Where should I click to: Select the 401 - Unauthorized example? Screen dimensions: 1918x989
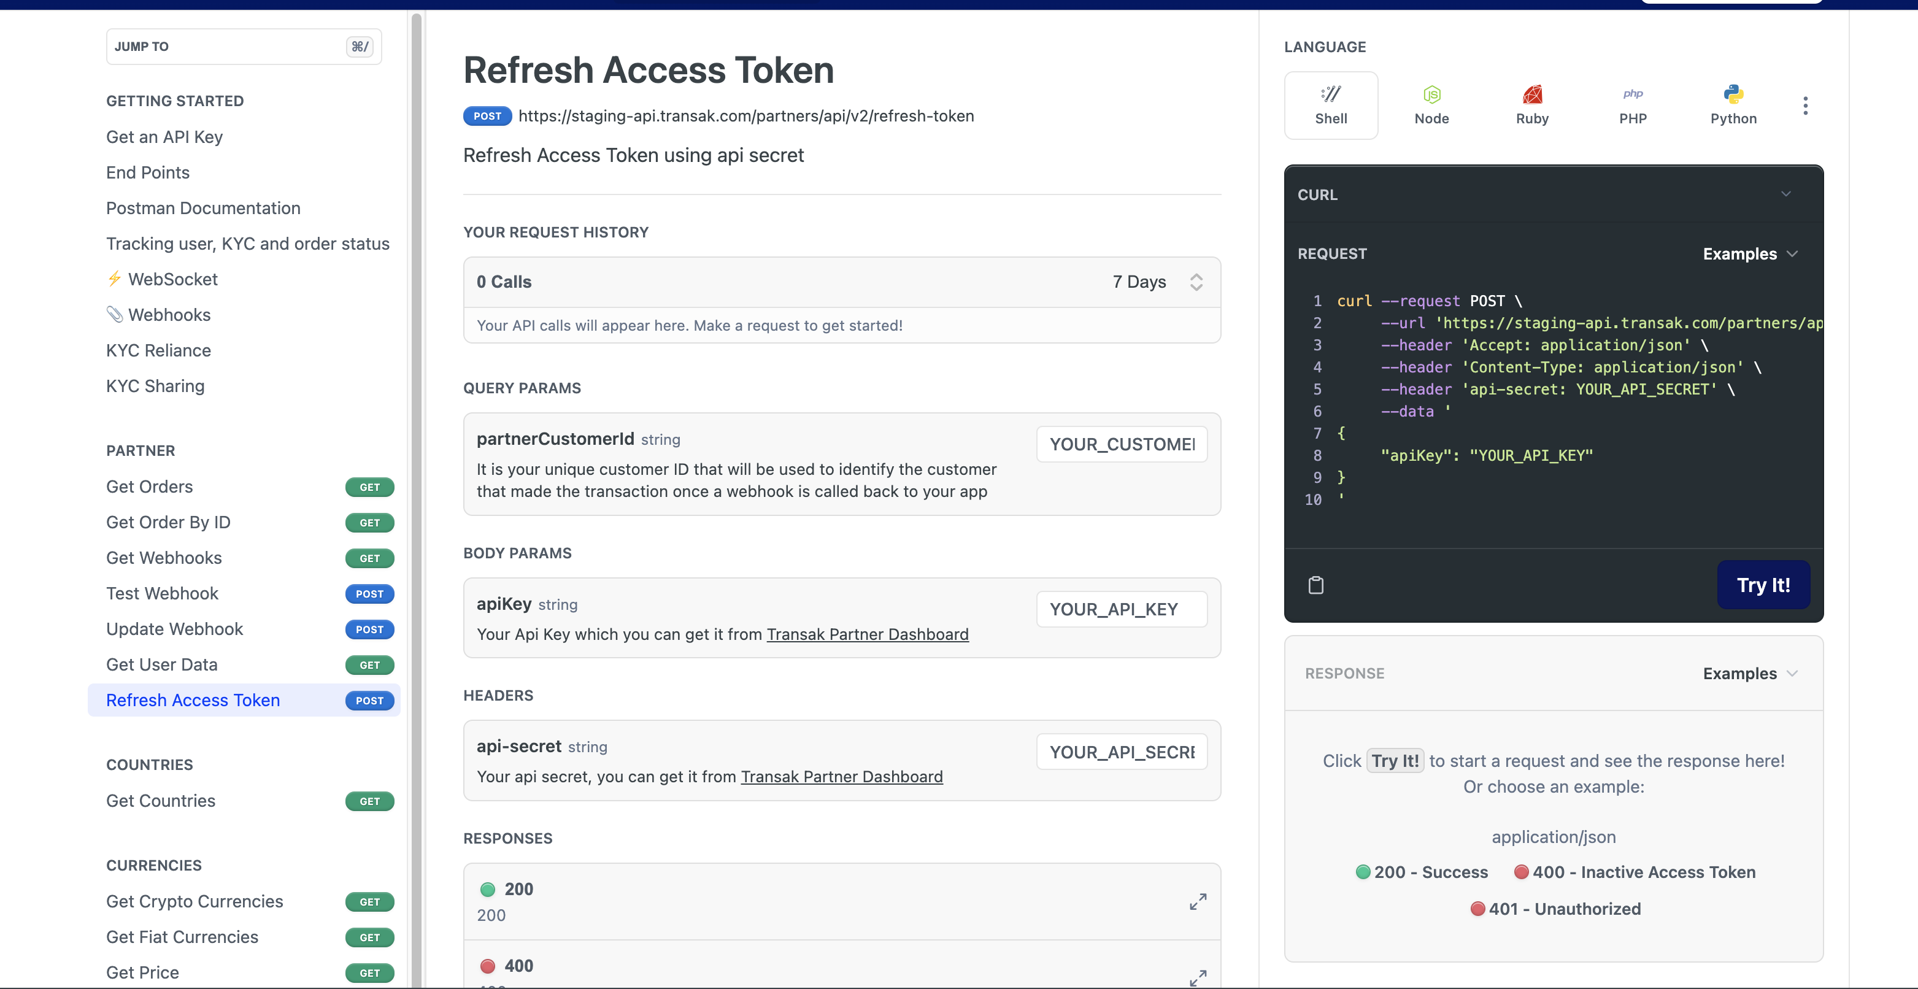1555,909
